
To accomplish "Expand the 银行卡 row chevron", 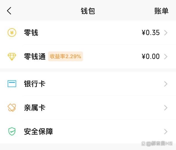I will coord(166,84).
